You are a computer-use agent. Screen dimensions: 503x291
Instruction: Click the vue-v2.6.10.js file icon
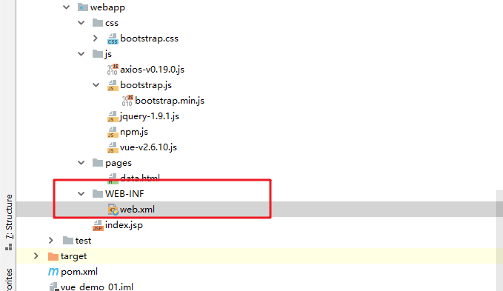[x=113, y=147]
